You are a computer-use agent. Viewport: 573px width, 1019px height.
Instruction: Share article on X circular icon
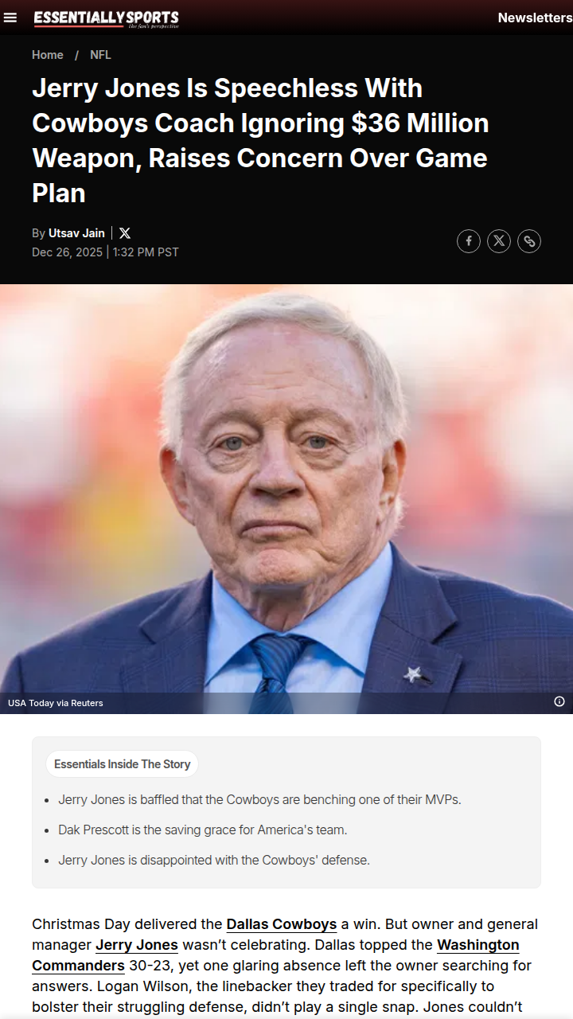pos(499,241)
